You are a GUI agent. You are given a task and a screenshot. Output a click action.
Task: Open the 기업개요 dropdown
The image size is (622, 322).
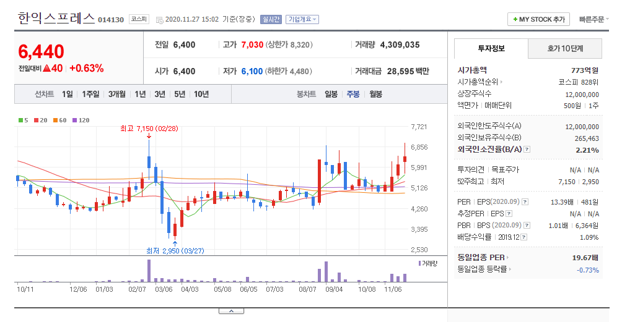(x=302, y=19)
